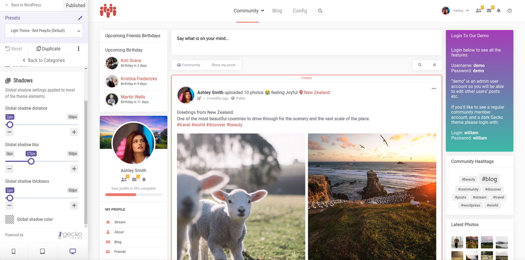
Task: Open the lamb photo in the post
Action: coord(241,197)
